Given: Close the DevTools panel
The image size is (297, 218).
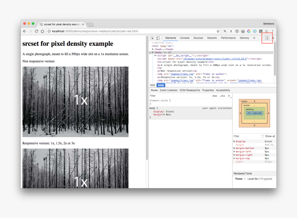Looking at the screenshot, I should [273, 38].
